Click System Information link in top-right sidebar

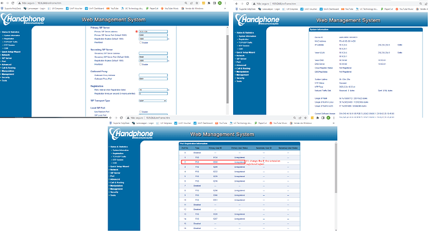click(x=247, y=36)
